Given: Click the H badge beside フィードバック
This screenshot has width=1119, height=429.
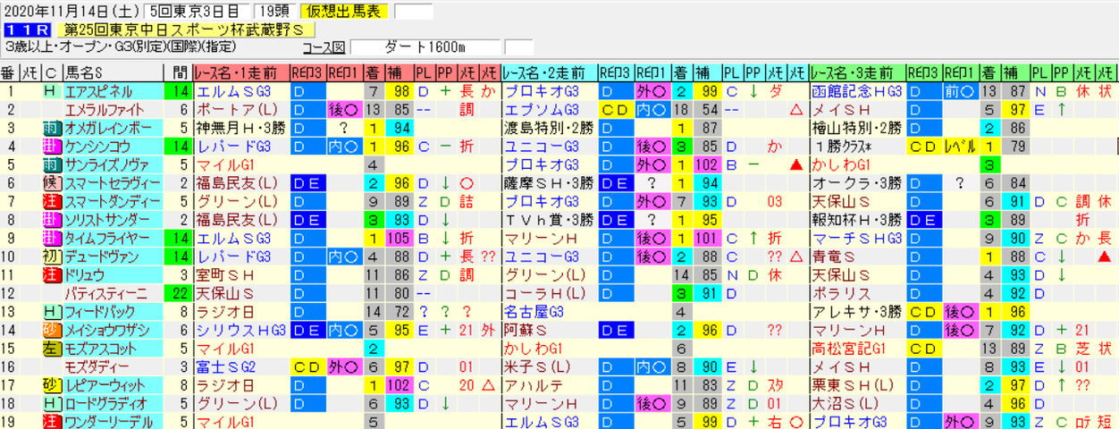Looking at the screenshot, I should pos(51,311).
